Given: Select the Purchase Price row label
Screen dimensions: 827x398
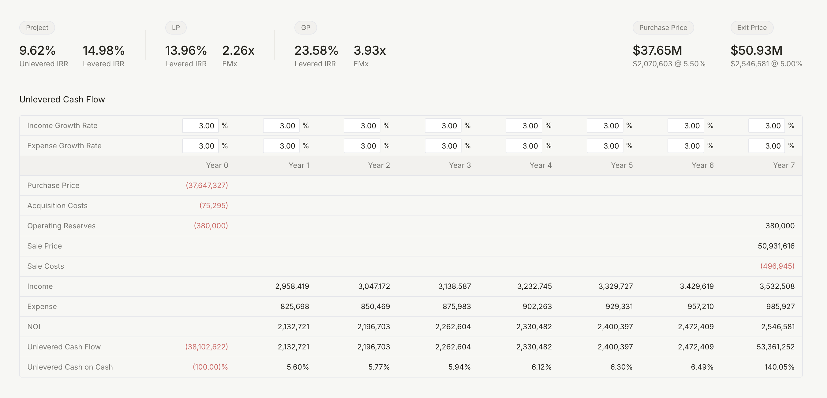Looking at the screenshot, I should (x=53, y=185).
